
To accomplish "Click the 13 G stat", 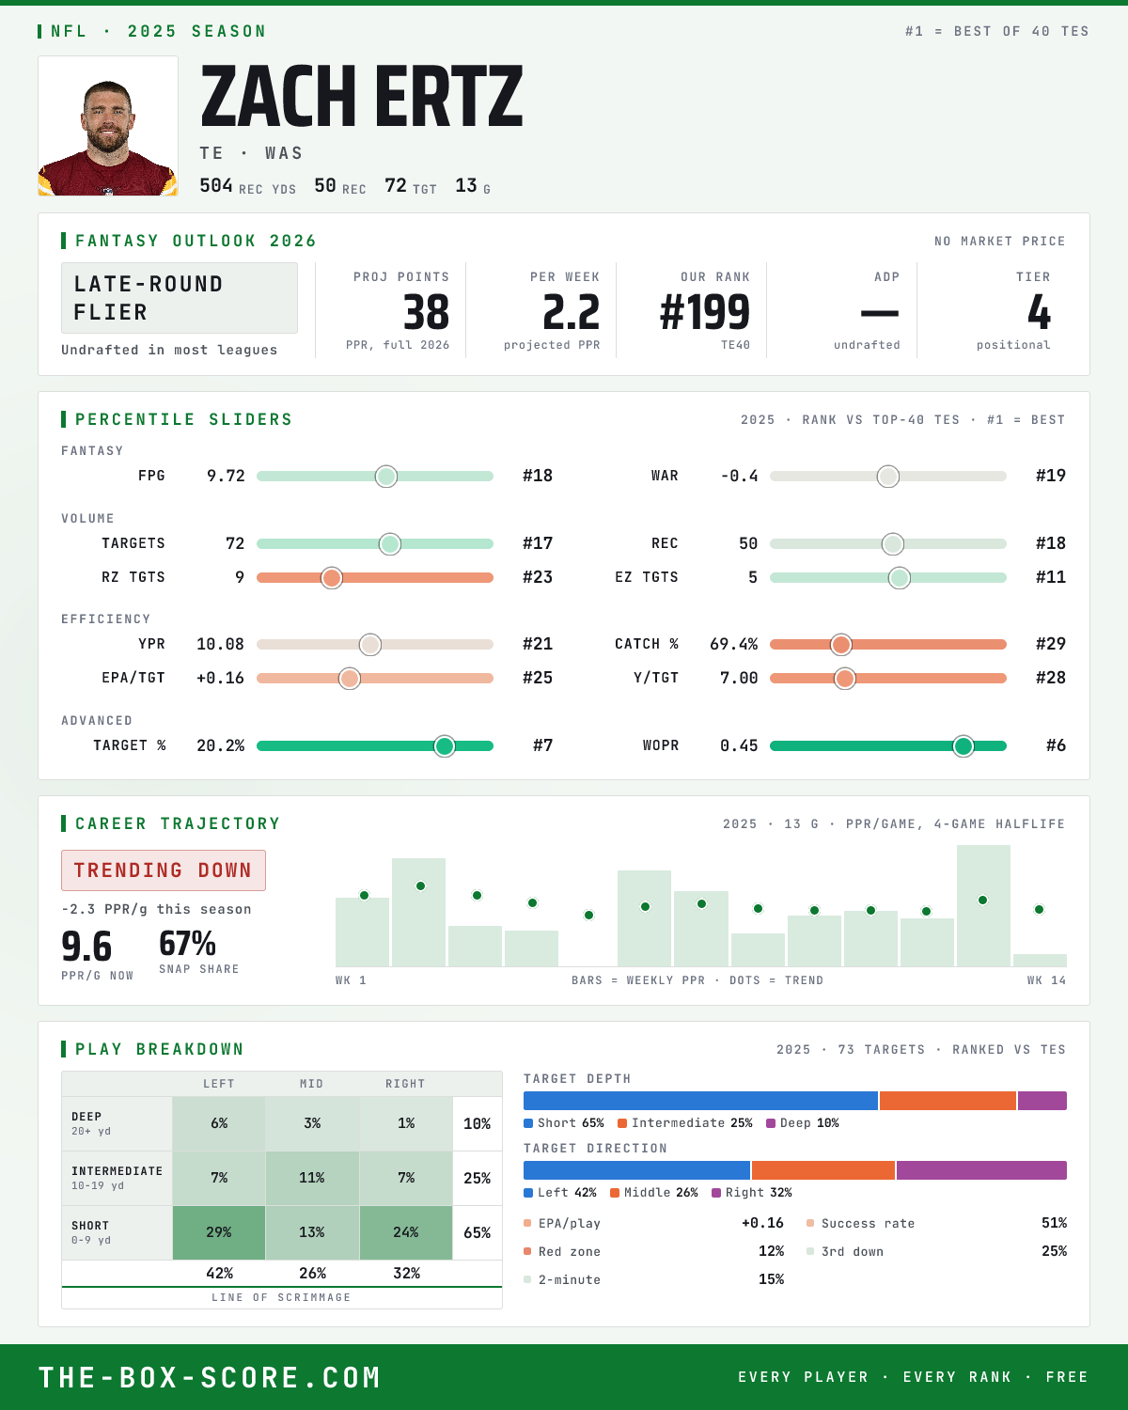I will [x=473, y=186].
